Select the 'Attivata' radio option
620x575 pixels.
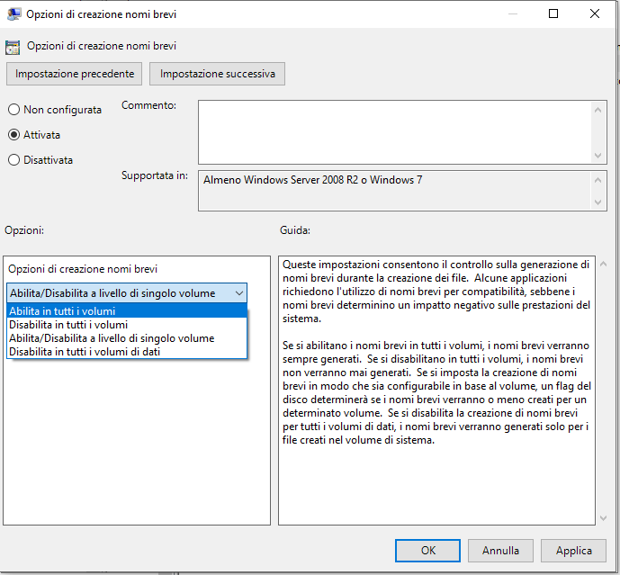(13, 135)
